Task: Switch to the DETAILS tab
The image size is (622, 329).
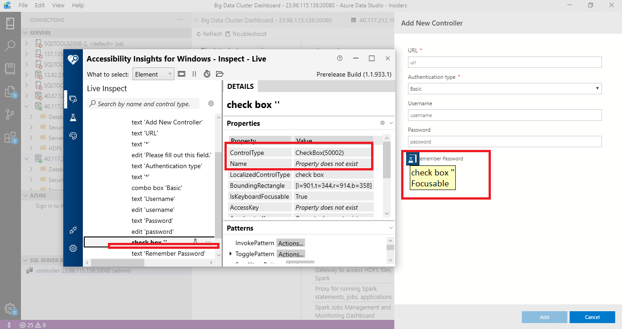Action: click(x=240, y=86)
